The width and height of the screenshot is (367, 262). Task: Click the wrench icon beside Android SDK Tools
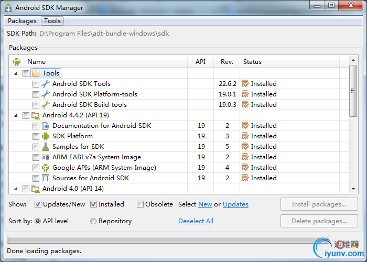(46, 84)
